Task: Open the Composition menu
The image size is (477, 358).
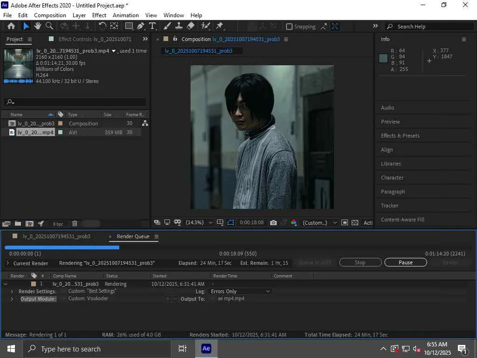Action: click(x=50, y=15)
